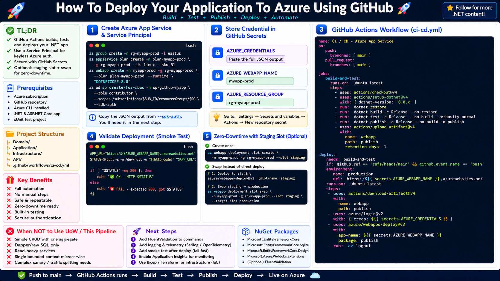Viewport: 500px width, 281px height.
Task: Click the xUnit test project prerequisite
Action: [x=30, y=119]
